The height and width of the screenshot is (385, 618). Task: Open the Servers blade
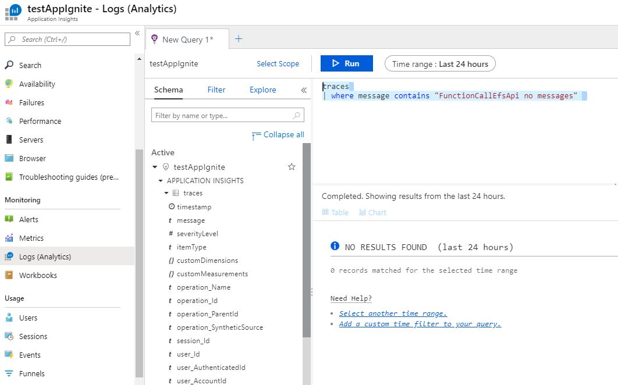coord(33,140)
